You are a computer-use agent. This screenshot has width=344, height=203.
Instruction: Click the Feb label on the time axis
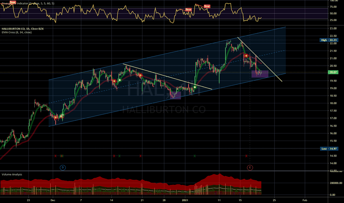tap(305, 200)
